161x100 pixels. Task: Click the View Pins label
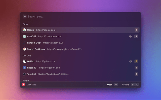click(x=31, y=85)
